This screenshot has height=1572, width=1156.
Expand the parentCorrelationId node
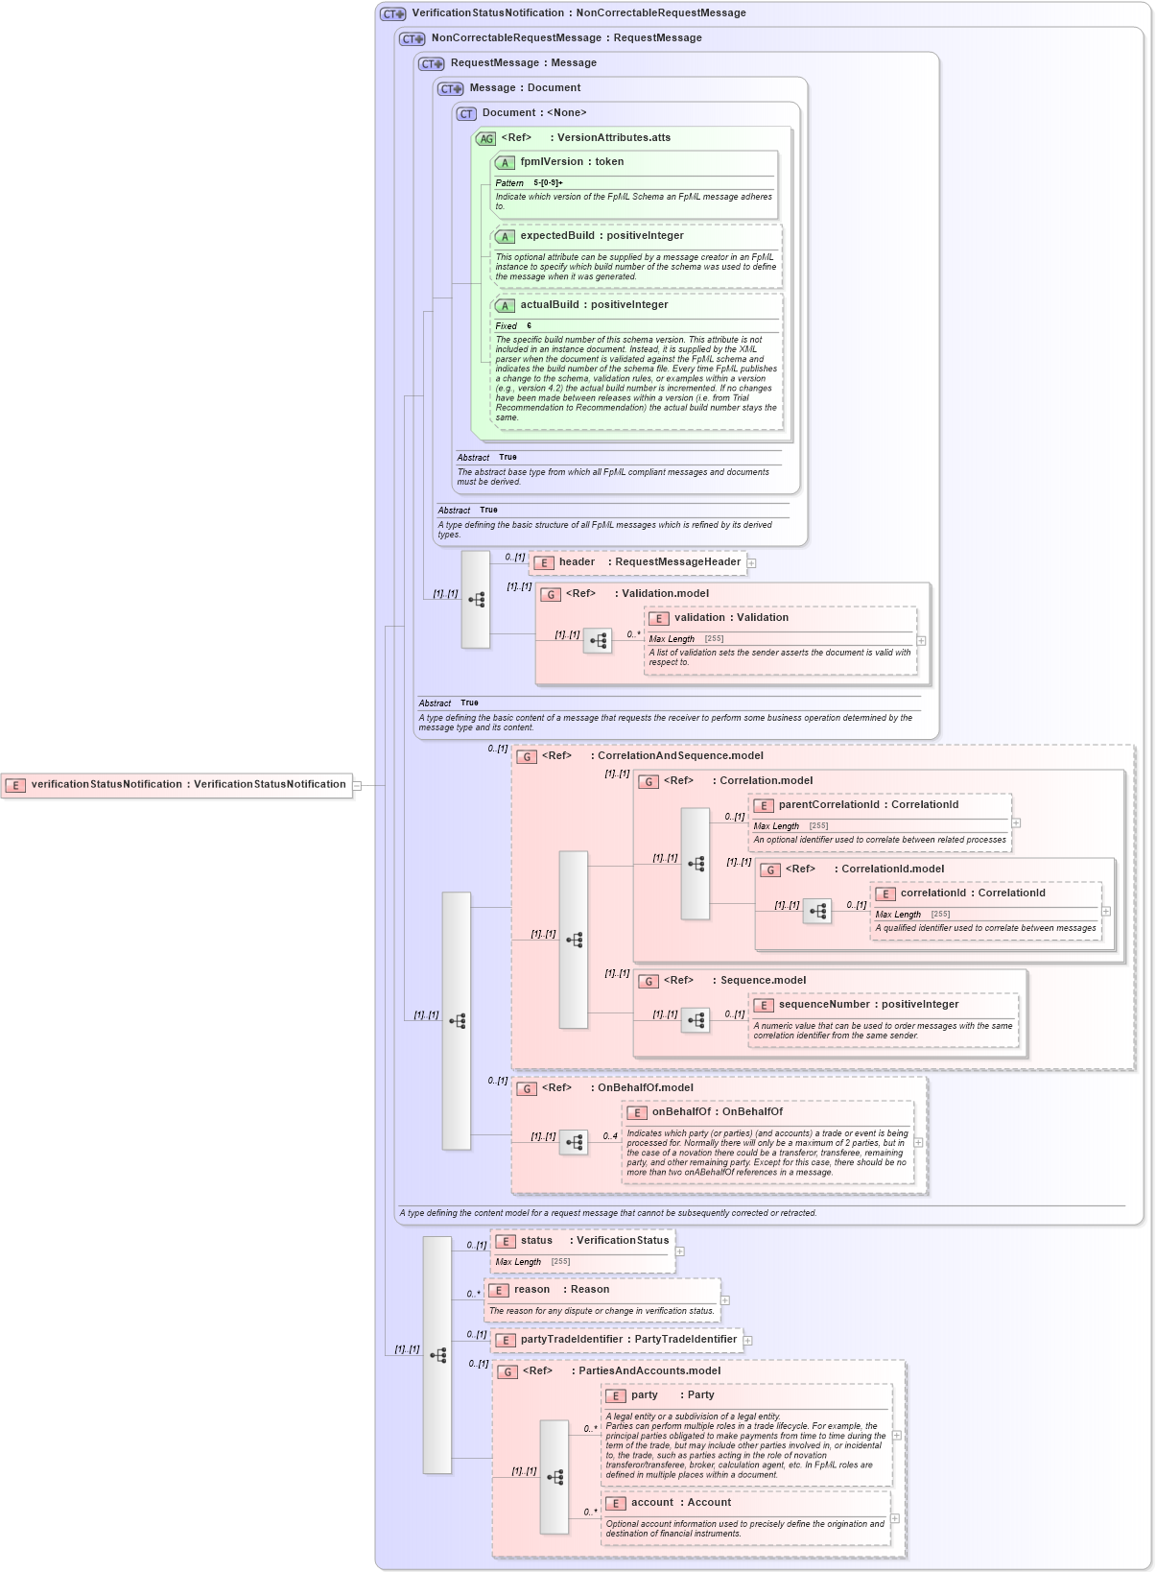coord(1016,822)
